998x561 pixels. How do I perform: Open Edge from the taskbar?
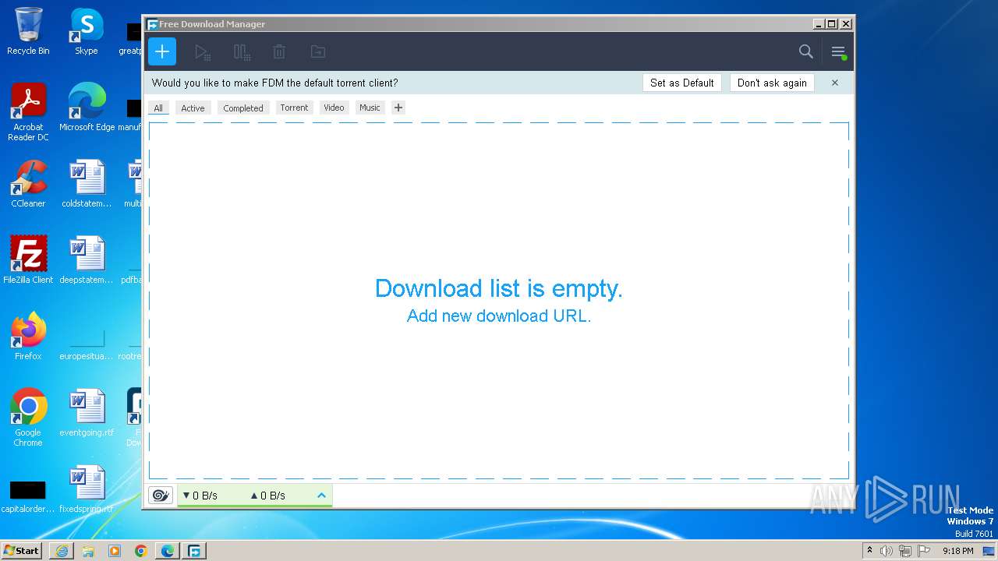coord(168,551)
